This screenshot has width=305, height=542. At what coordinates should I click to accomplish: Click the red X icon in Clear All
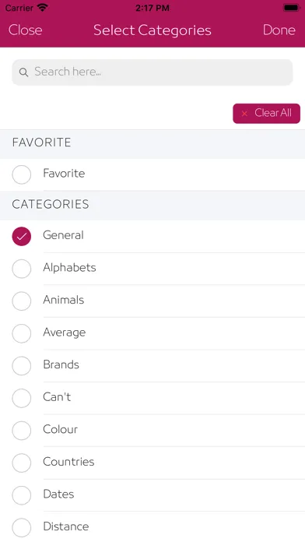[244, 114]
